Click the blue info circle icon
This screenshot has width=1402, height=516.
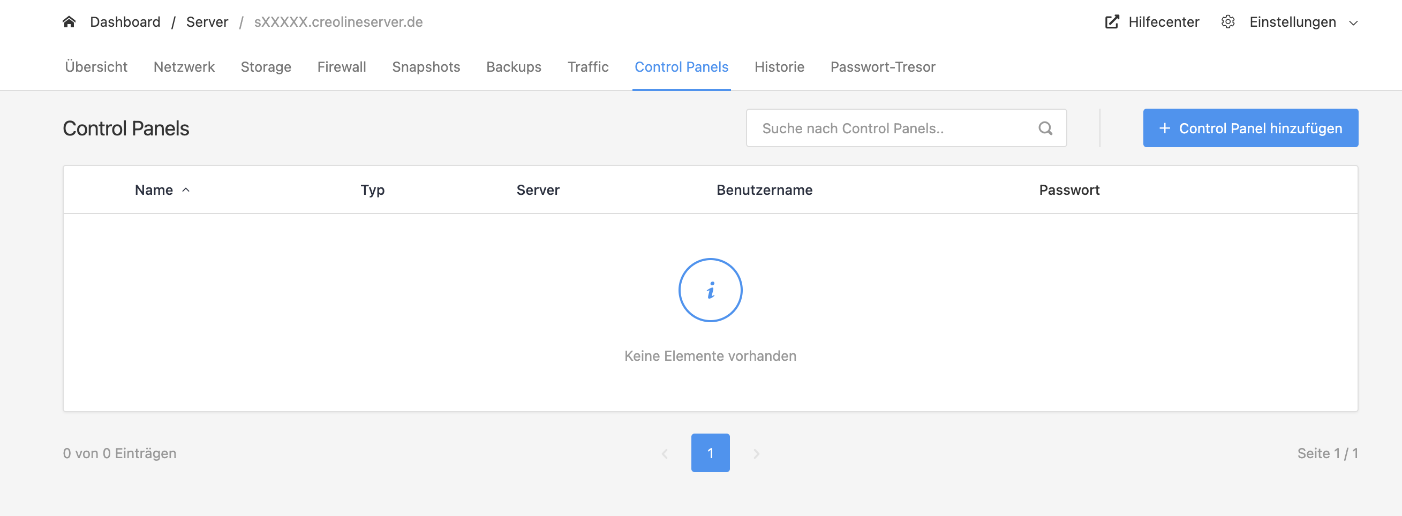pyautogui.click(x=710, y=290)
